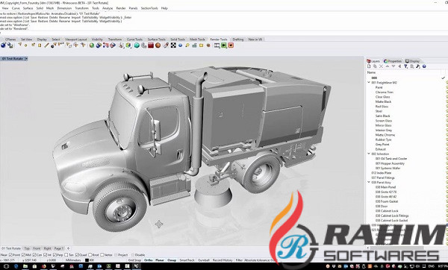Open the Transform menu
Screen dimensions: 448x270
81,8
